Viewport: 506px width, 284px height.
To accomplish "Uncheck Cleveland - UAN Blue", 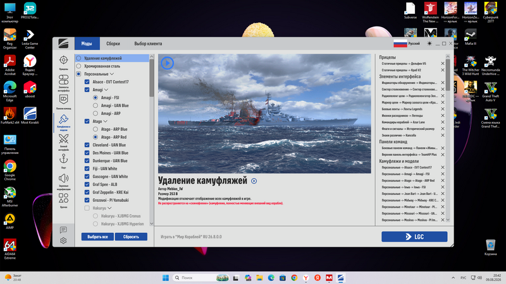I will [87, 145].
